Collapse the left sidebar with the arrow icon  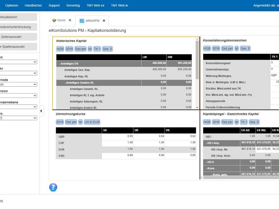(x=41, y=111)
